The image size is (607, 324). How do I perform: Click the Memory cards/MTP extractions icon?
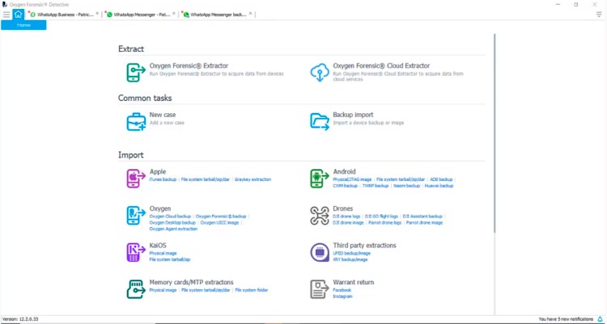pos(135,288)
